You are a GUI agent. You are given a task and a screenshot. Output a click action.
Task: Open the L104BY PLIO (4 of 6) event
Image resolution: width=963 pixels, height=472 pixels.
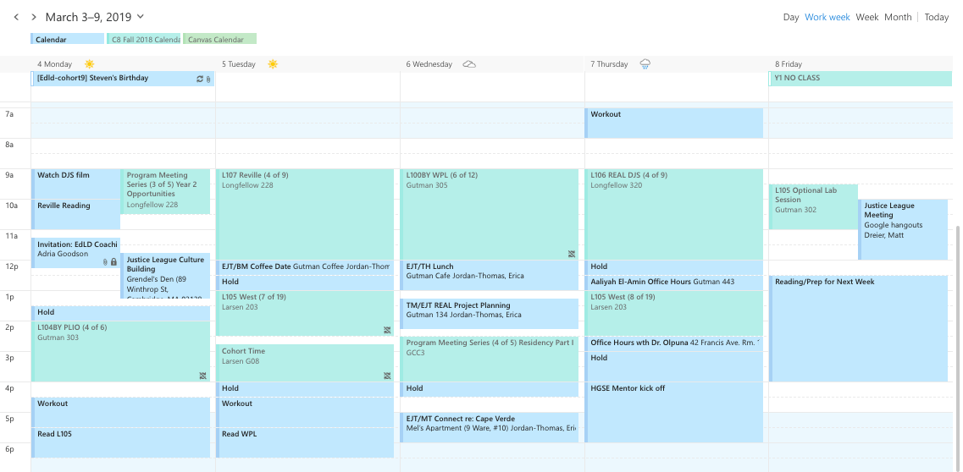click(x=121, y=352)
